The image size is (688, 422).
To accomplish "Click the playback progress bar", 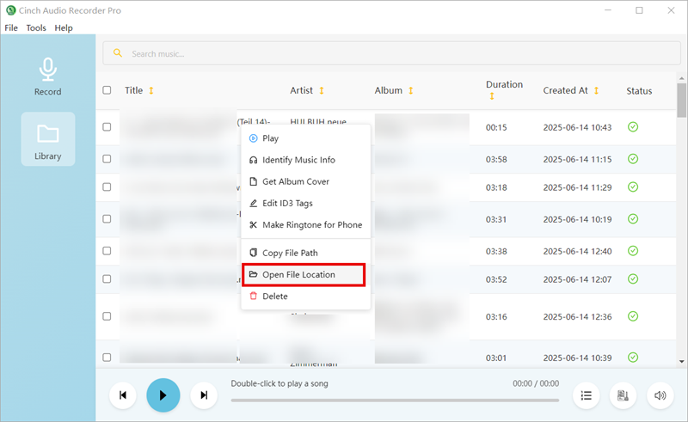I will tap(394, 401).
